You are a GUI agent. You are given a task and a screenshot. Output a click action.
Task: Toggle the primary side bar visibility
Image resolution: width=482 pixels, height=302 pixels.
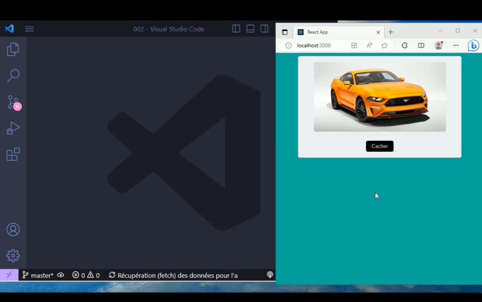point(236,29)
